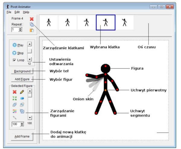Select the first frame thumbnail in timeline
The image size is (181, 149).
[x=48, y=23]
